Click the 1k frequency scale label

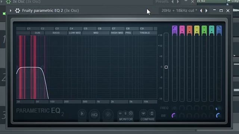click(99, 102)
